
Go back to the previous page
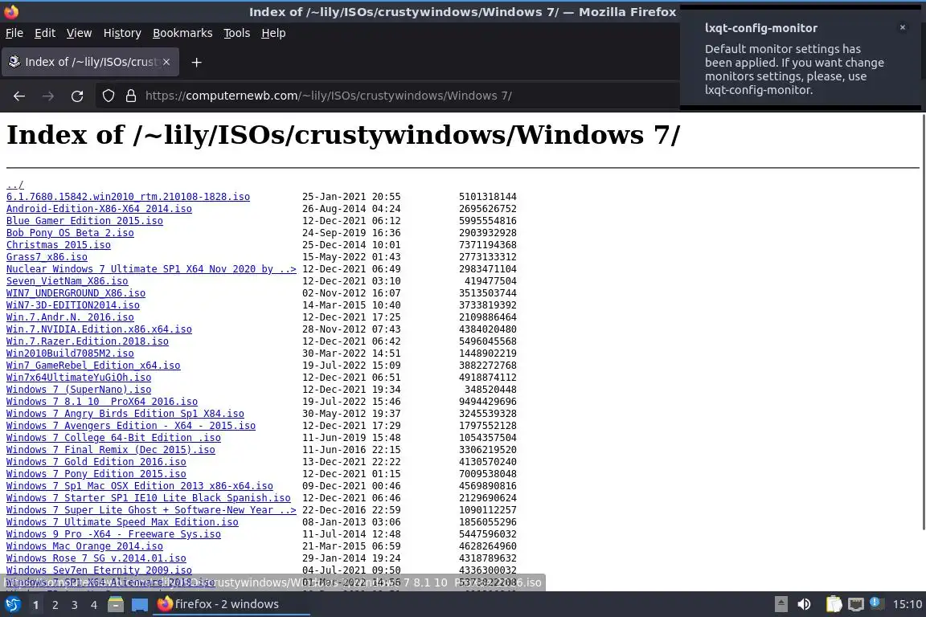click(x=19, y=96)
